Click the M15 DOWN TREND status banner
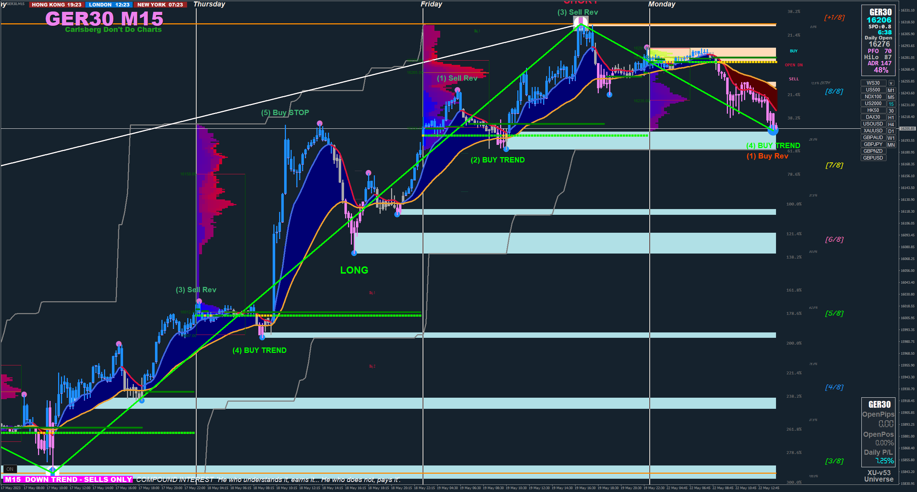Viewport: 917px width, 492px height. pos(68,479)
